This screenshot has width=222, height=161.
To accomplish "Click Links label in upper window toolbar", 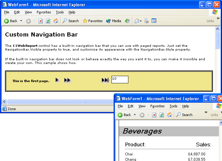I will click(210, 21).
